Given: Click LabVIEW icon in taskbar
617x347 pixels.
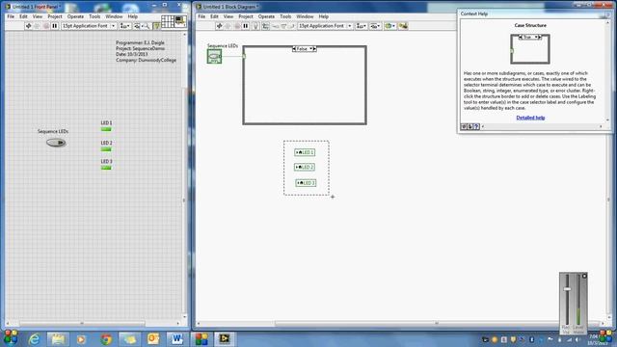Looking at the screenshot, I should click(224, 338).
